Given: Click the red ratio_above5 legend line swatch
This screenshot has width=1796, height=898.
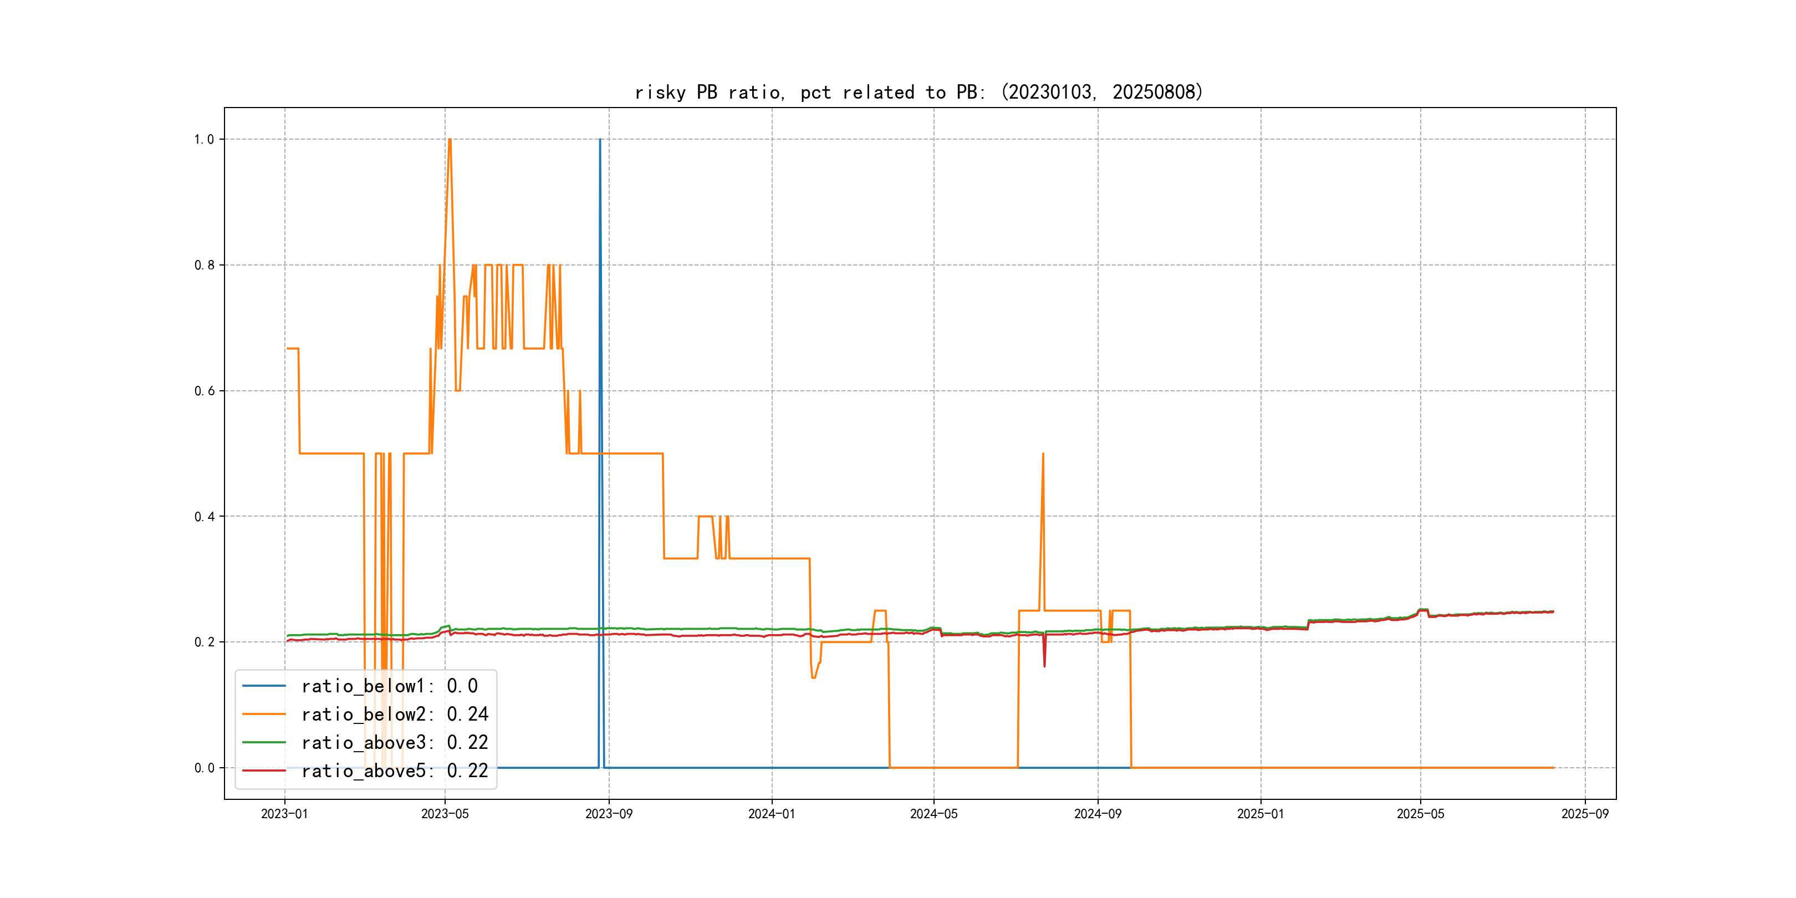Looking at the screenshot, I should [263, 771].
